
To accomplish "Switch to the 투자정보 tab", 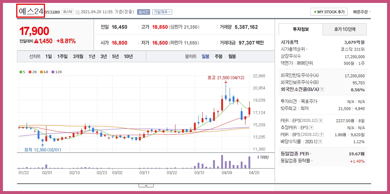I will pos(301,29).
